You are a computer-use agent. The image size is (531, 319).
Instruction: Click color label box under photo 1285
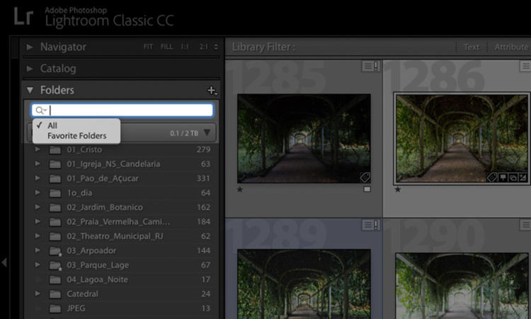(367, 189)
